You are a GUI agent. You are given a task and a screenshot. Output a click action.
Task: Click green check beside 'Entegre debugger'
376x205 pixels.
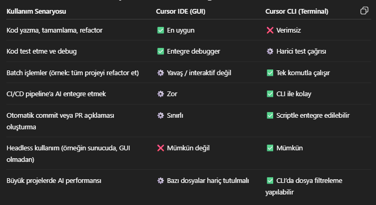tap(160, 51)
